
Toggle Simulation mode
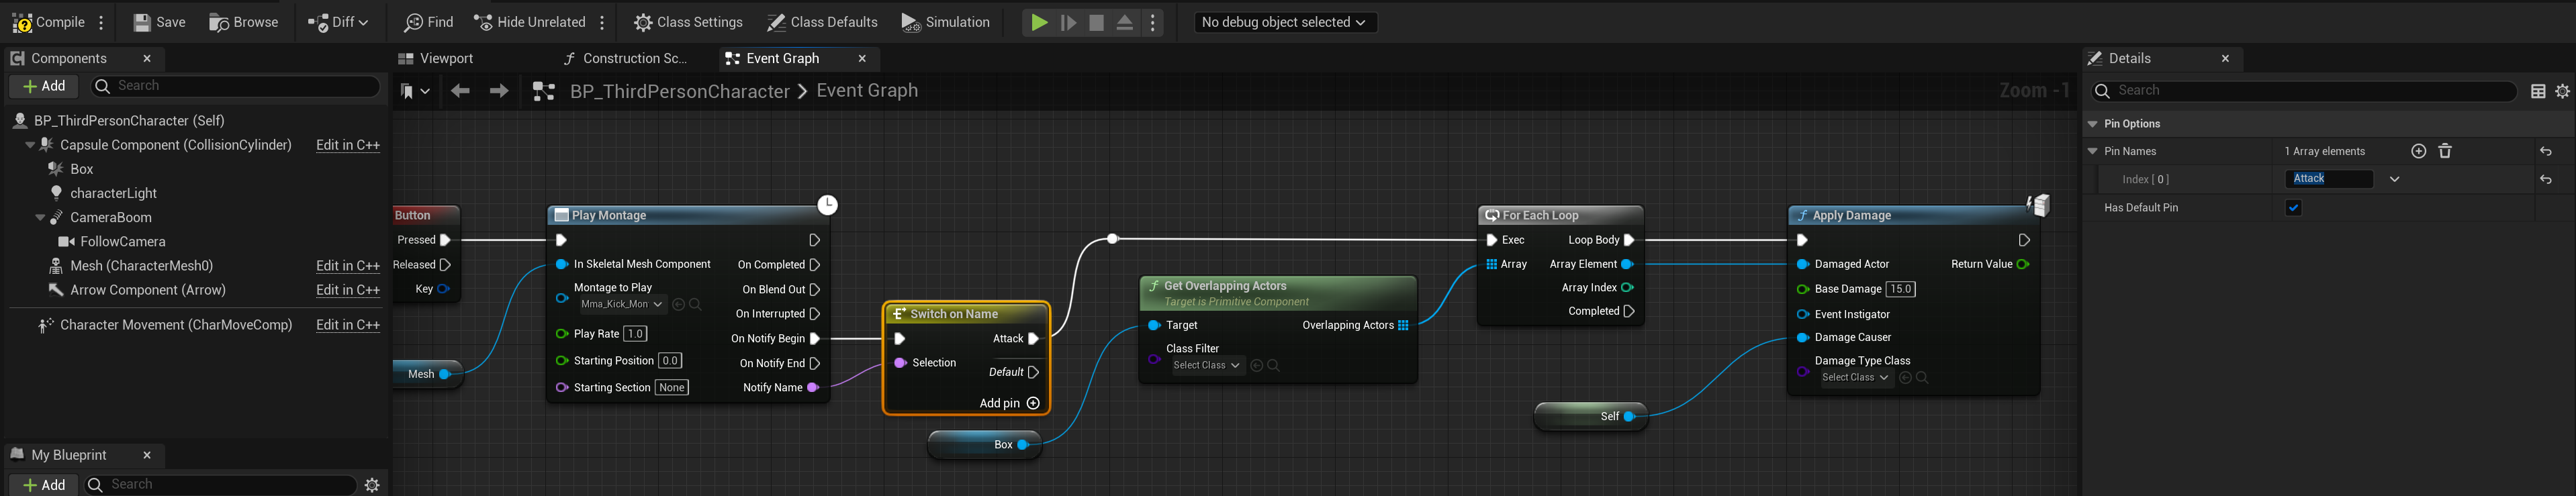pyautogui.click(x=945, y=22)
